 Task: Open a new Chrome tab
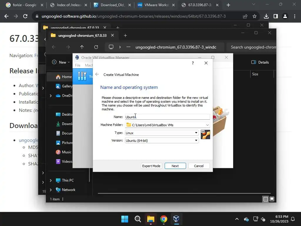tap(228, 5)
